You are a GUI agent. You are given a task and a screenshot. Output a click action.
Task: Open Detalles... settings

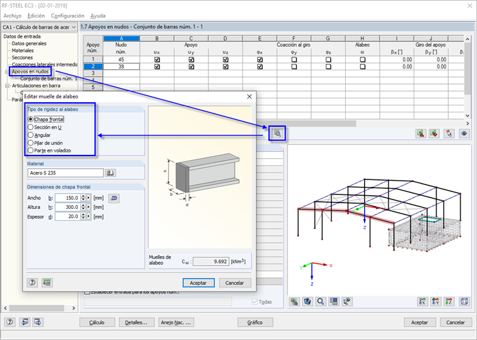[x=136, y=322]
